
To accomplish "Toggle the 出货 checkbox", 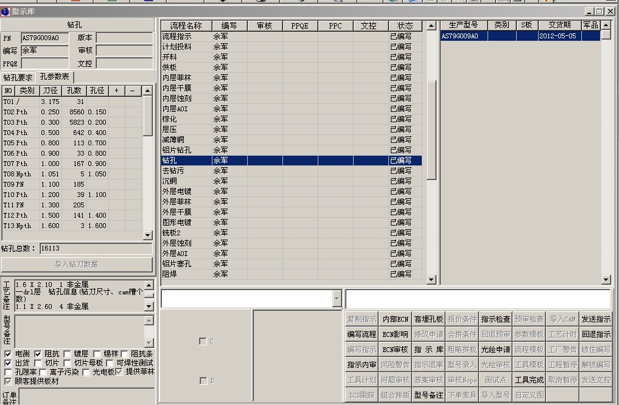I will (x=7, y=363).
